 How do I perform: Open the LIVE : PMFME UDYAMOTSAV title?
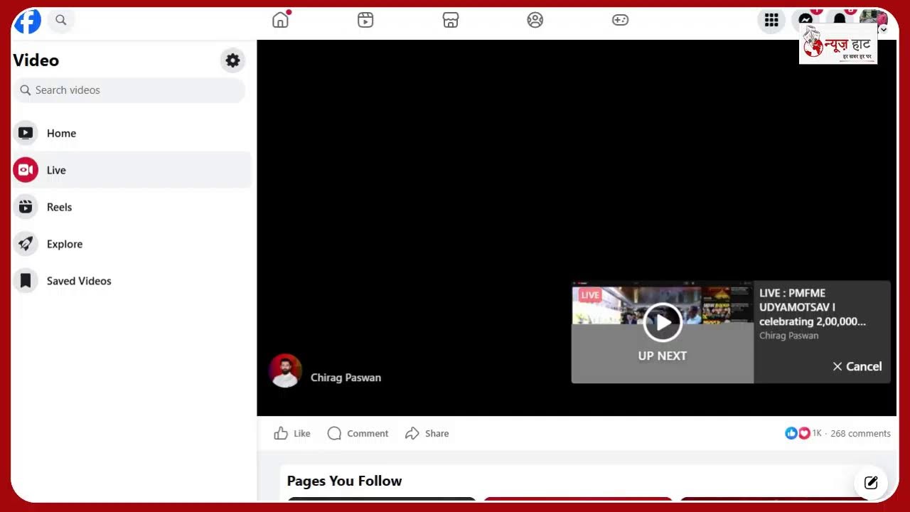click(x=813, y=307)
